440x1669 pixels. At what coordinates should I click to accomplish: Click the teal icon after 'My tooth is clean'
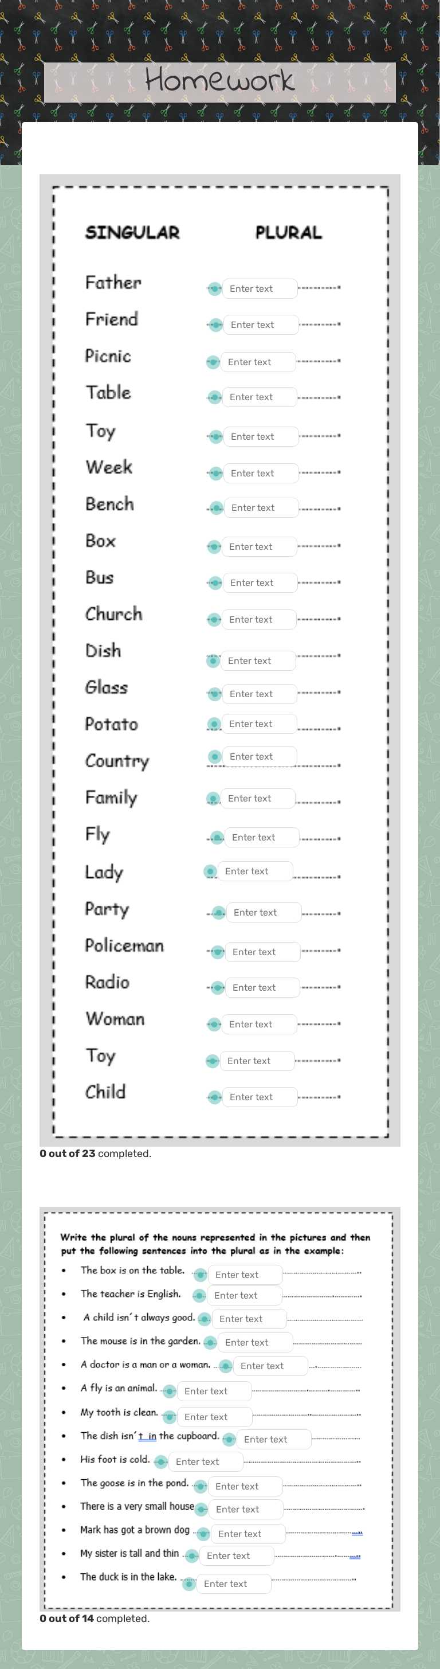point(169,1417)
